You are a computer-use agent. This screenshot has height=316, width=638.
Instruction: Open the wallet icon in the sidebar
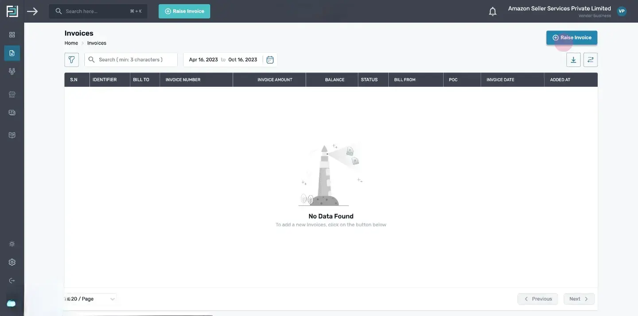click(12, 112)
